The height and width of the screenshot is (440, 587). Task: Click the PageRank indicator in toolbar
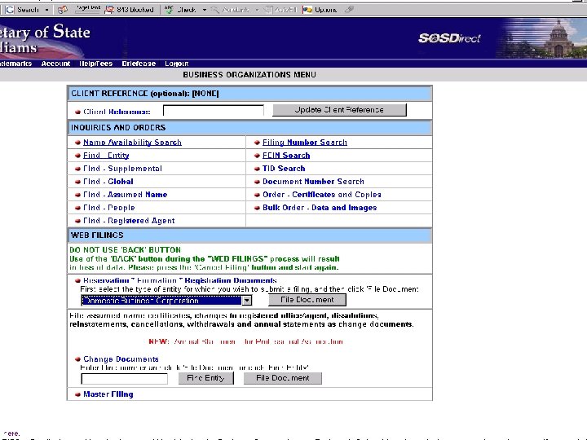88,9
